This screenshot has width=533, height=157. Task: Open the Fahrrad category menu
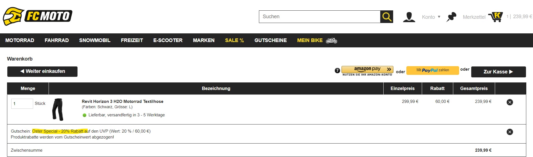pos(56,40)
